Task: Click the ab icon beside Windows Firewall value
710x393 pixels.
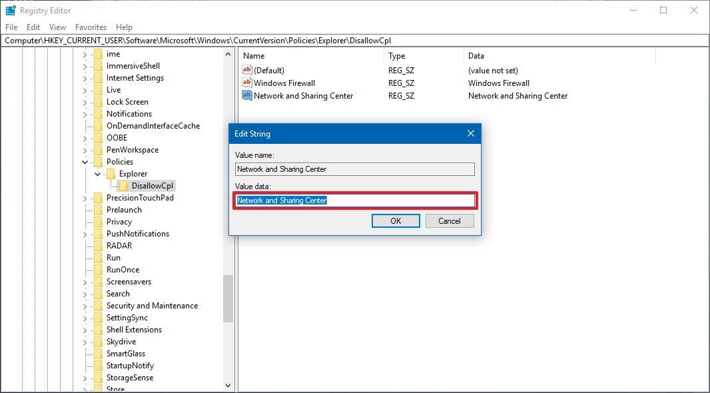Action: [x=248, y=83]
